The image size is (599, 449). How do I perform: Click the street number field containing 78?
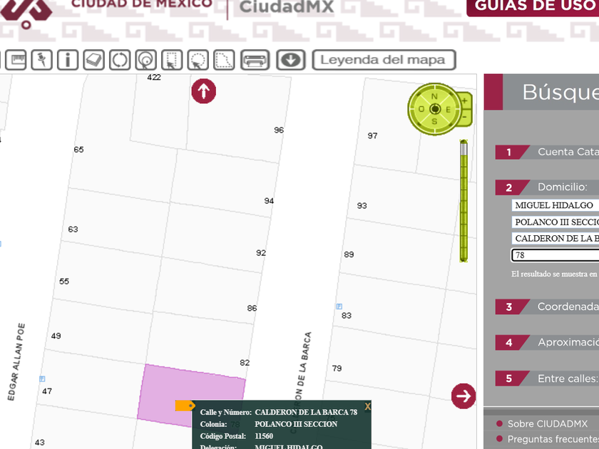click(555, 255)
